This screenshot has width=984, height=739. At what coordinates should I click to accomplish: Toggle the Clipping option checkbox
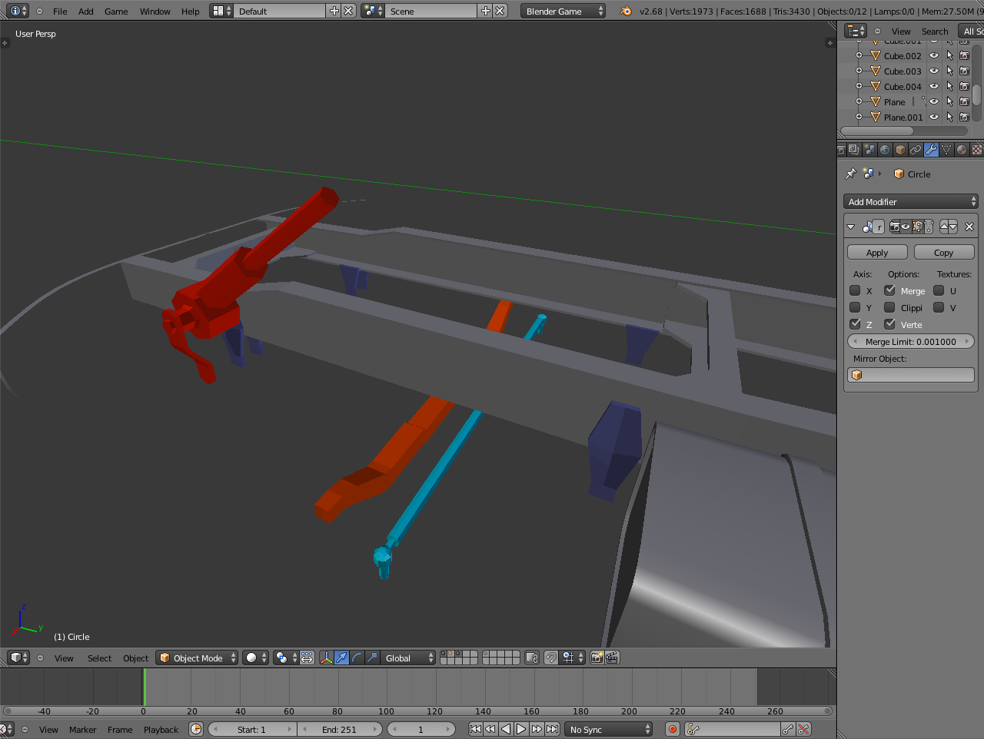pyautogui.click(x=889, y=307)
